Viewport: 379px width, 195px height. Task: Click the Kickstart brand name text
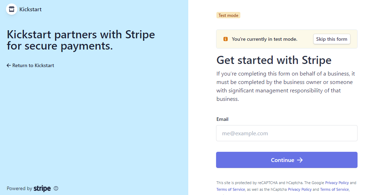[x=31, y=9]
